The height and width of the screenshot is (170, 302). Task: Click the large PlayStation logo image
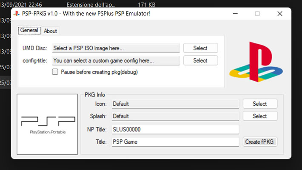(256, 62)
